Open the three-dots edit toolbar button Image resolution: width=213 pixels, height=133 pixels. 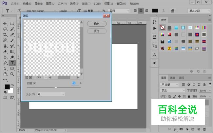coord(5,80)
